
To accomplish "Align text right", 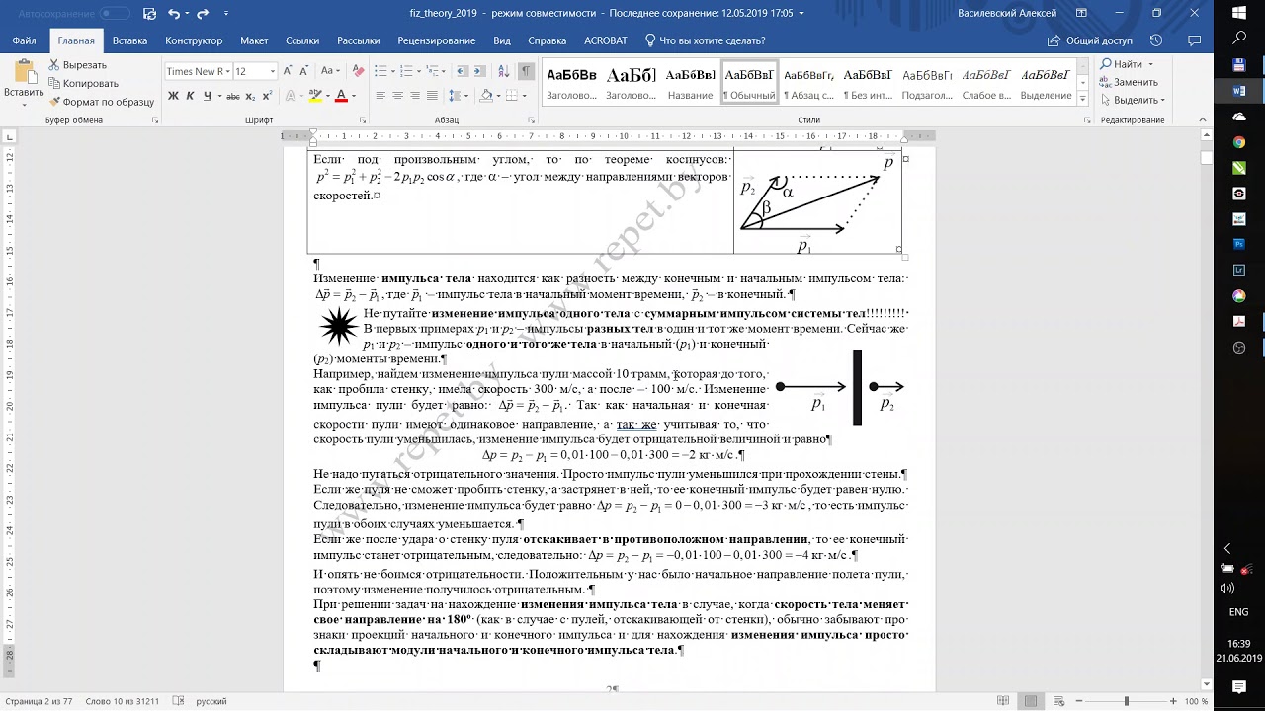I will pos(415,96).
